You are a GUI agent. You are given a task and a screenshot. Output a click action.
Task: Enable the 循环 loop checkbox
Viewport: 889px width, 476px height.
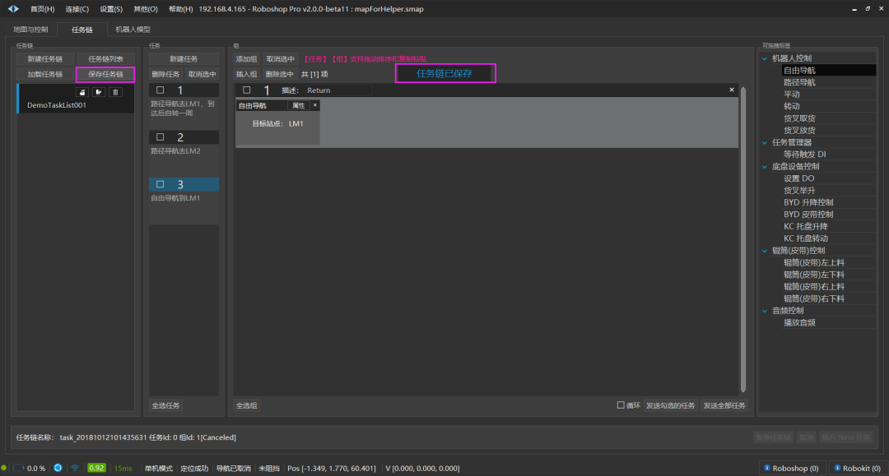(x=621, y=405)
